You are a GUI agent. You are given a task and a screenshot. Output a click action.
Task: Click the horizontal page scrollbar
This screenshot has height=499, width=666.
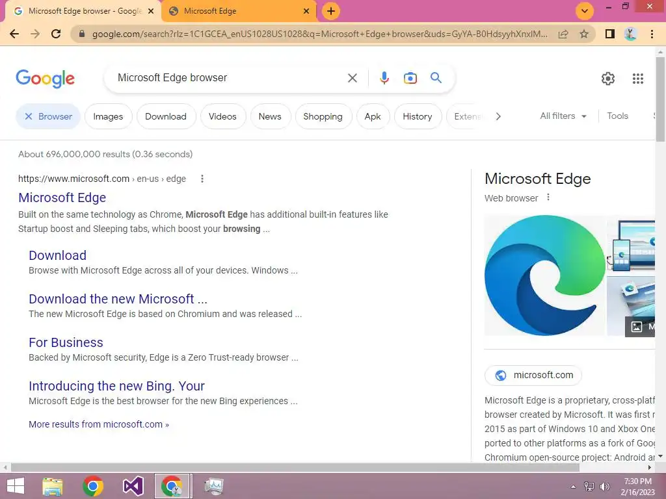point(295,467)
